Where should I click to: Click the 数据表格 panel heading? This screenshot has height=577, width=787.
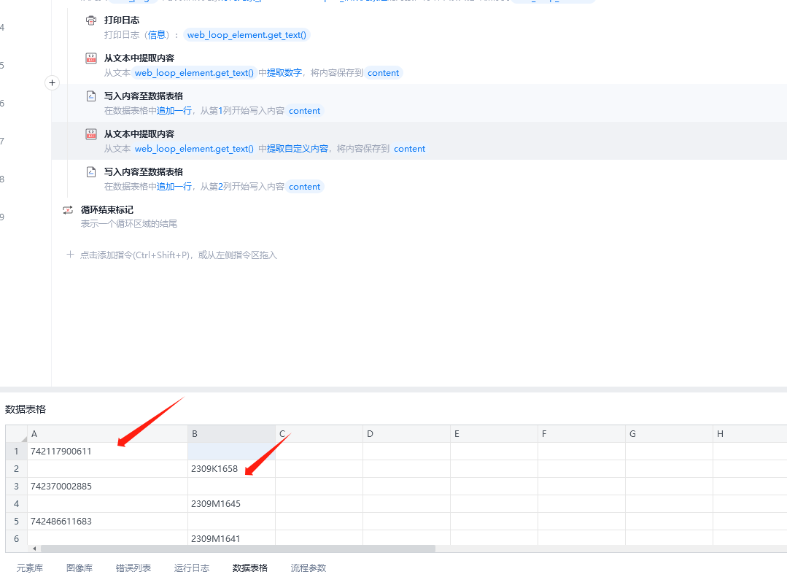26,409
